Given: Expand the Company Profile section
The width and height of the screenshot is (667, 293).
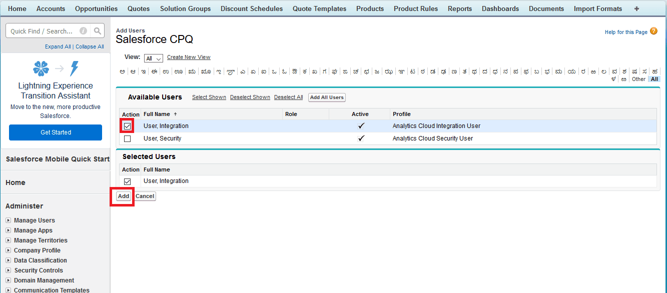Looking at the screenshot, I should 8,250.
